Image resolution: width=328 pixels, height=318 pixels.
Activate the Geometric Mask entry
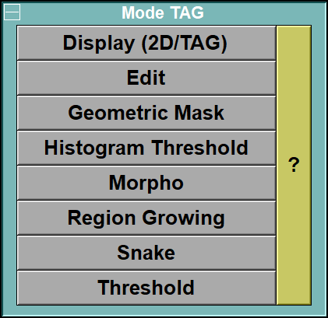point(146,113)
